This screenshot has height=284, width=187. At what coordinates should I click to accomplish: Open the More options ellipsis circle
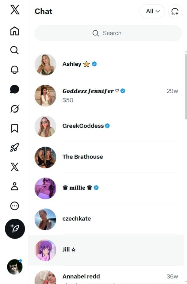(14, 206)
